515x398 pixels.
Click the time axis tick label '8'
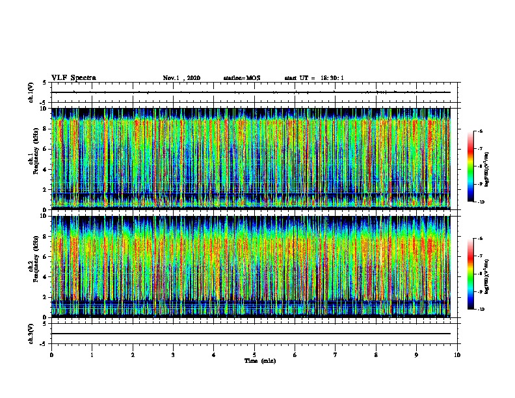coord(376,354)
